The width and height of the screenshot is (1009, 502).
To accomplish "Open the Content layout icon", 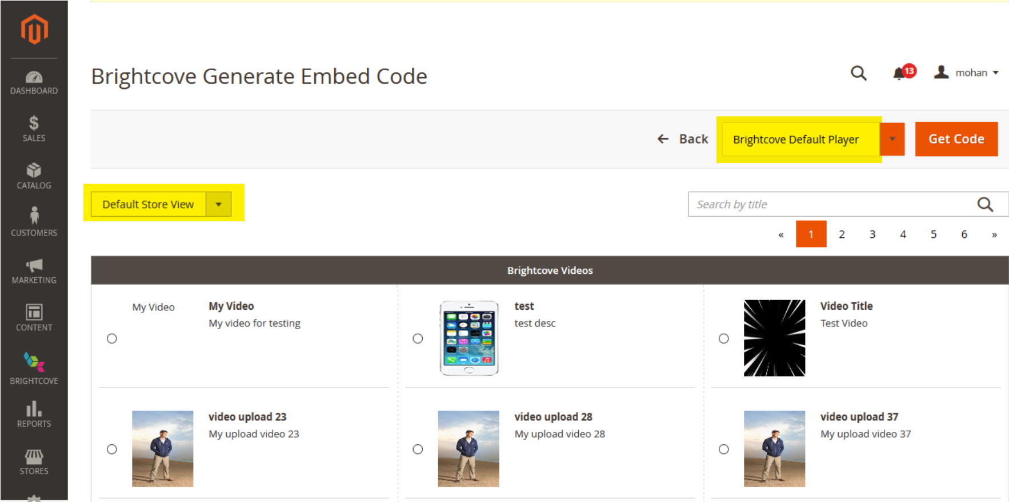I will (34, 312).
